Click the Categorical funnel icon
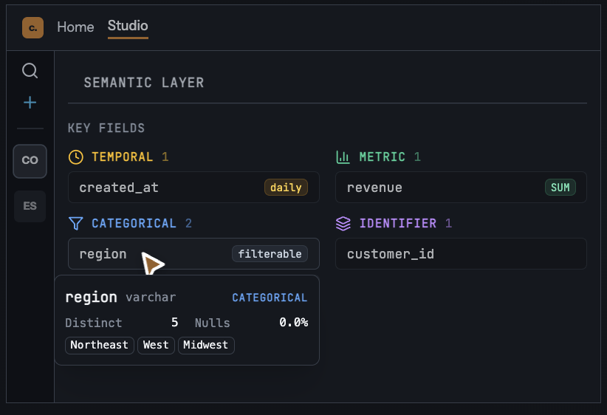607x415 pixels. point(75,223)
